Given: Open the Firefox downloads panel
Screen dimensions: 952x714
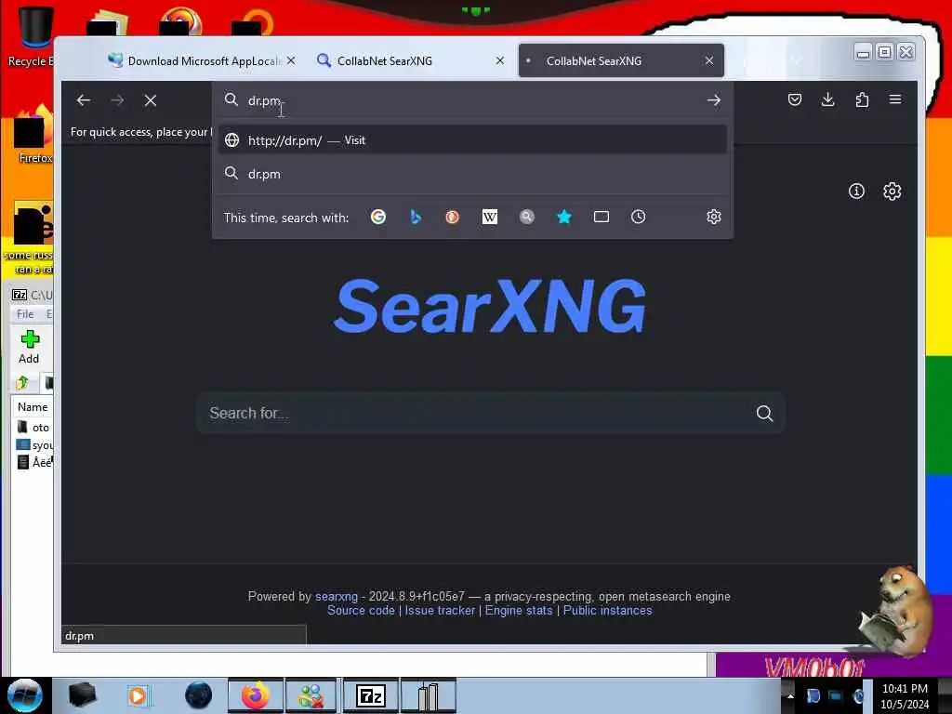Looking at the screenshot, I should pyautogui.click(x=828, y=99).
